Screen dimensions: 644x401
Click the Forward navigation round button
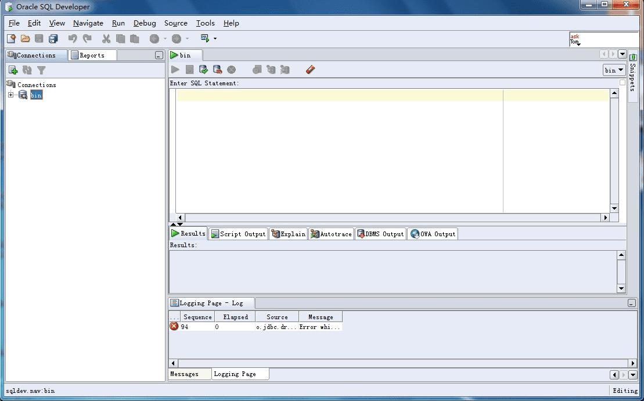(x=177, y=38)
